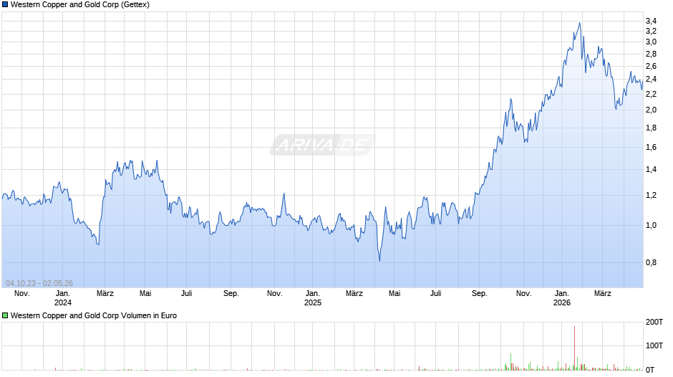Click the 'Juli' label following Mai 2024
The width and height of the screenshot is (673, 377).
pyautogui.click(x=186, y=294)
